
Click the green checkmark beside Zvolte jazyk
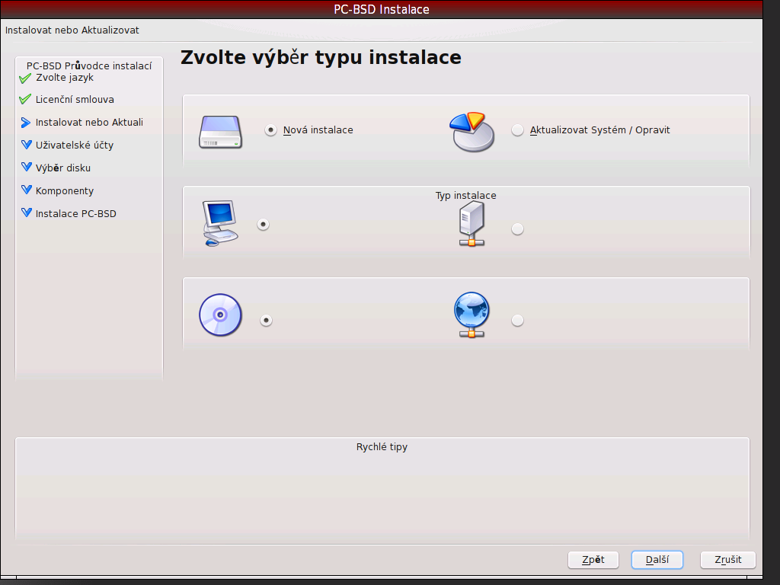25,78
